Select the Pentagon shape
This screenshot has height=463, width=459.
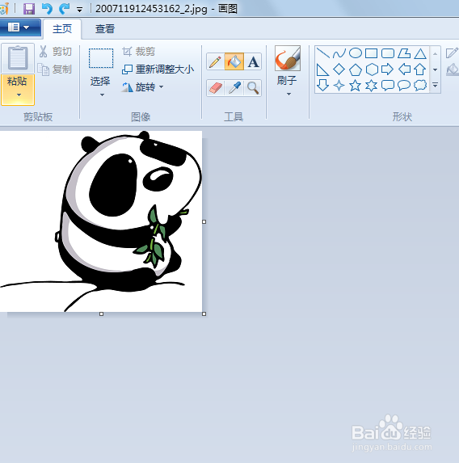355,69
